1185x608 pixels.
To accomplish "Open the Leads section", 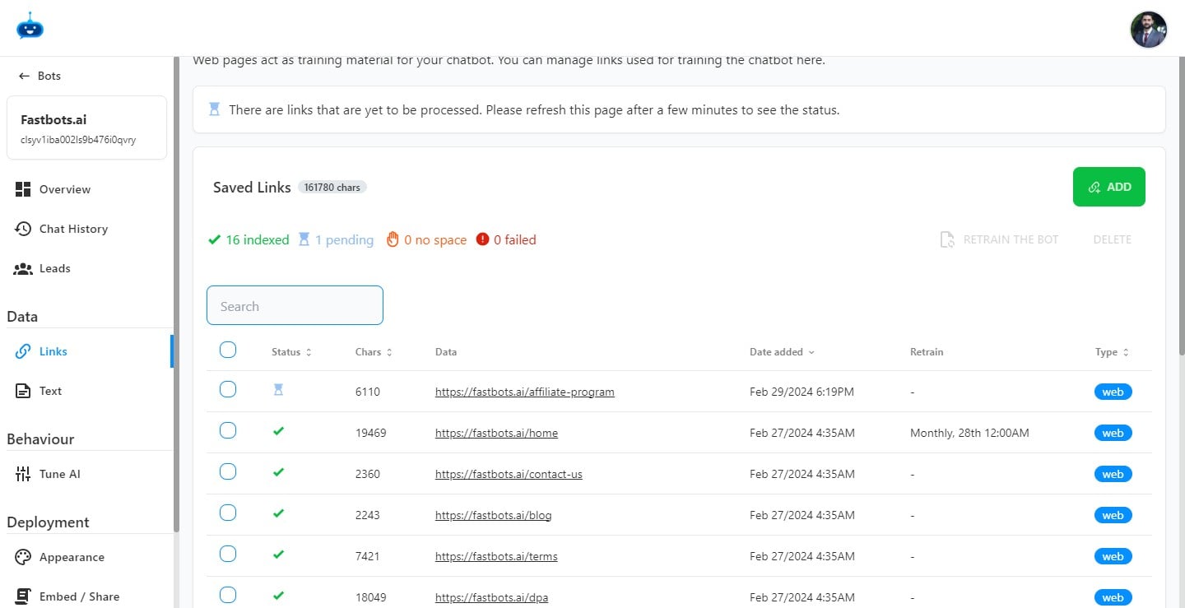I will (23, 268).
